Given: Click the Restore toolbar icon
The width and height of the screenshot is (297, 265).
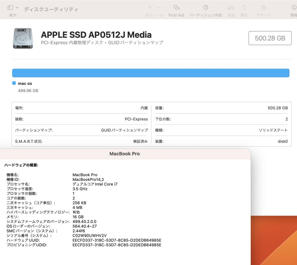Looking at the screenshot, I should click(x=244, y=7).
